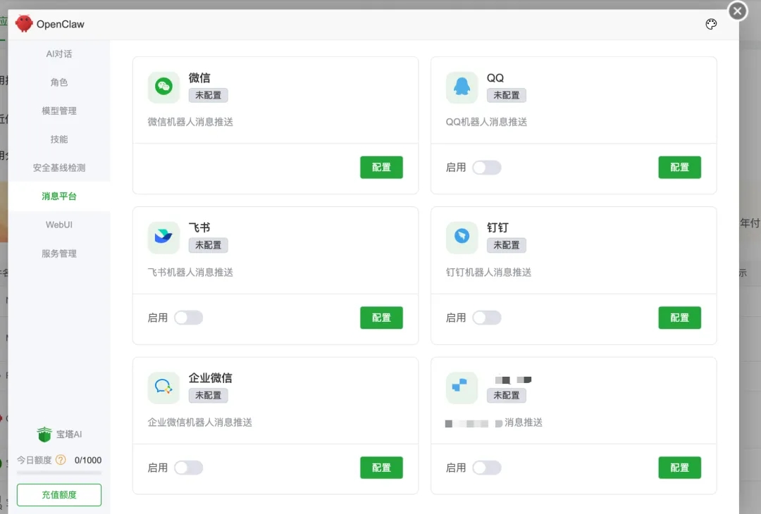Open the 安全基线检测 section

[x=59, y=168]
